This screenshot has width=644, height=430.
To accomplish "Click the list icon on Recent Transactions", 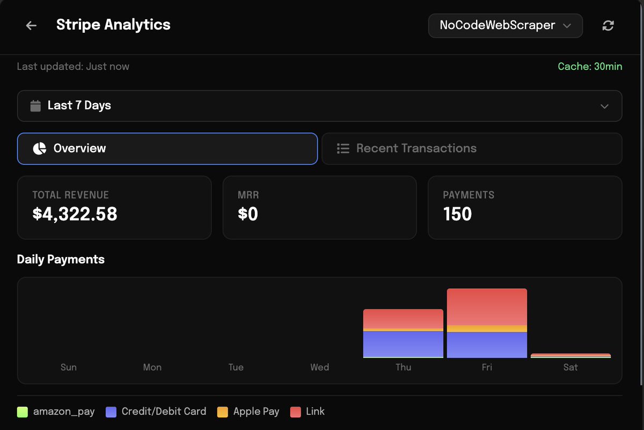I will click(x=343, y=149).
